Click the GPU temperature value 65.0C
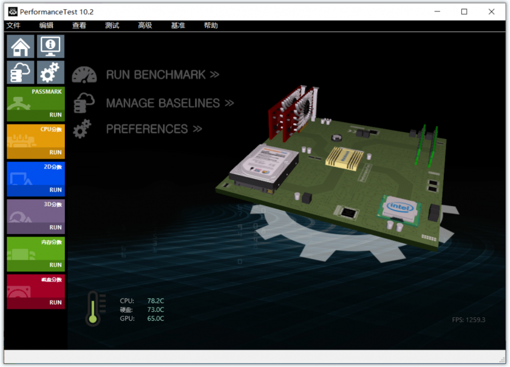 click(x=155, y=318)
